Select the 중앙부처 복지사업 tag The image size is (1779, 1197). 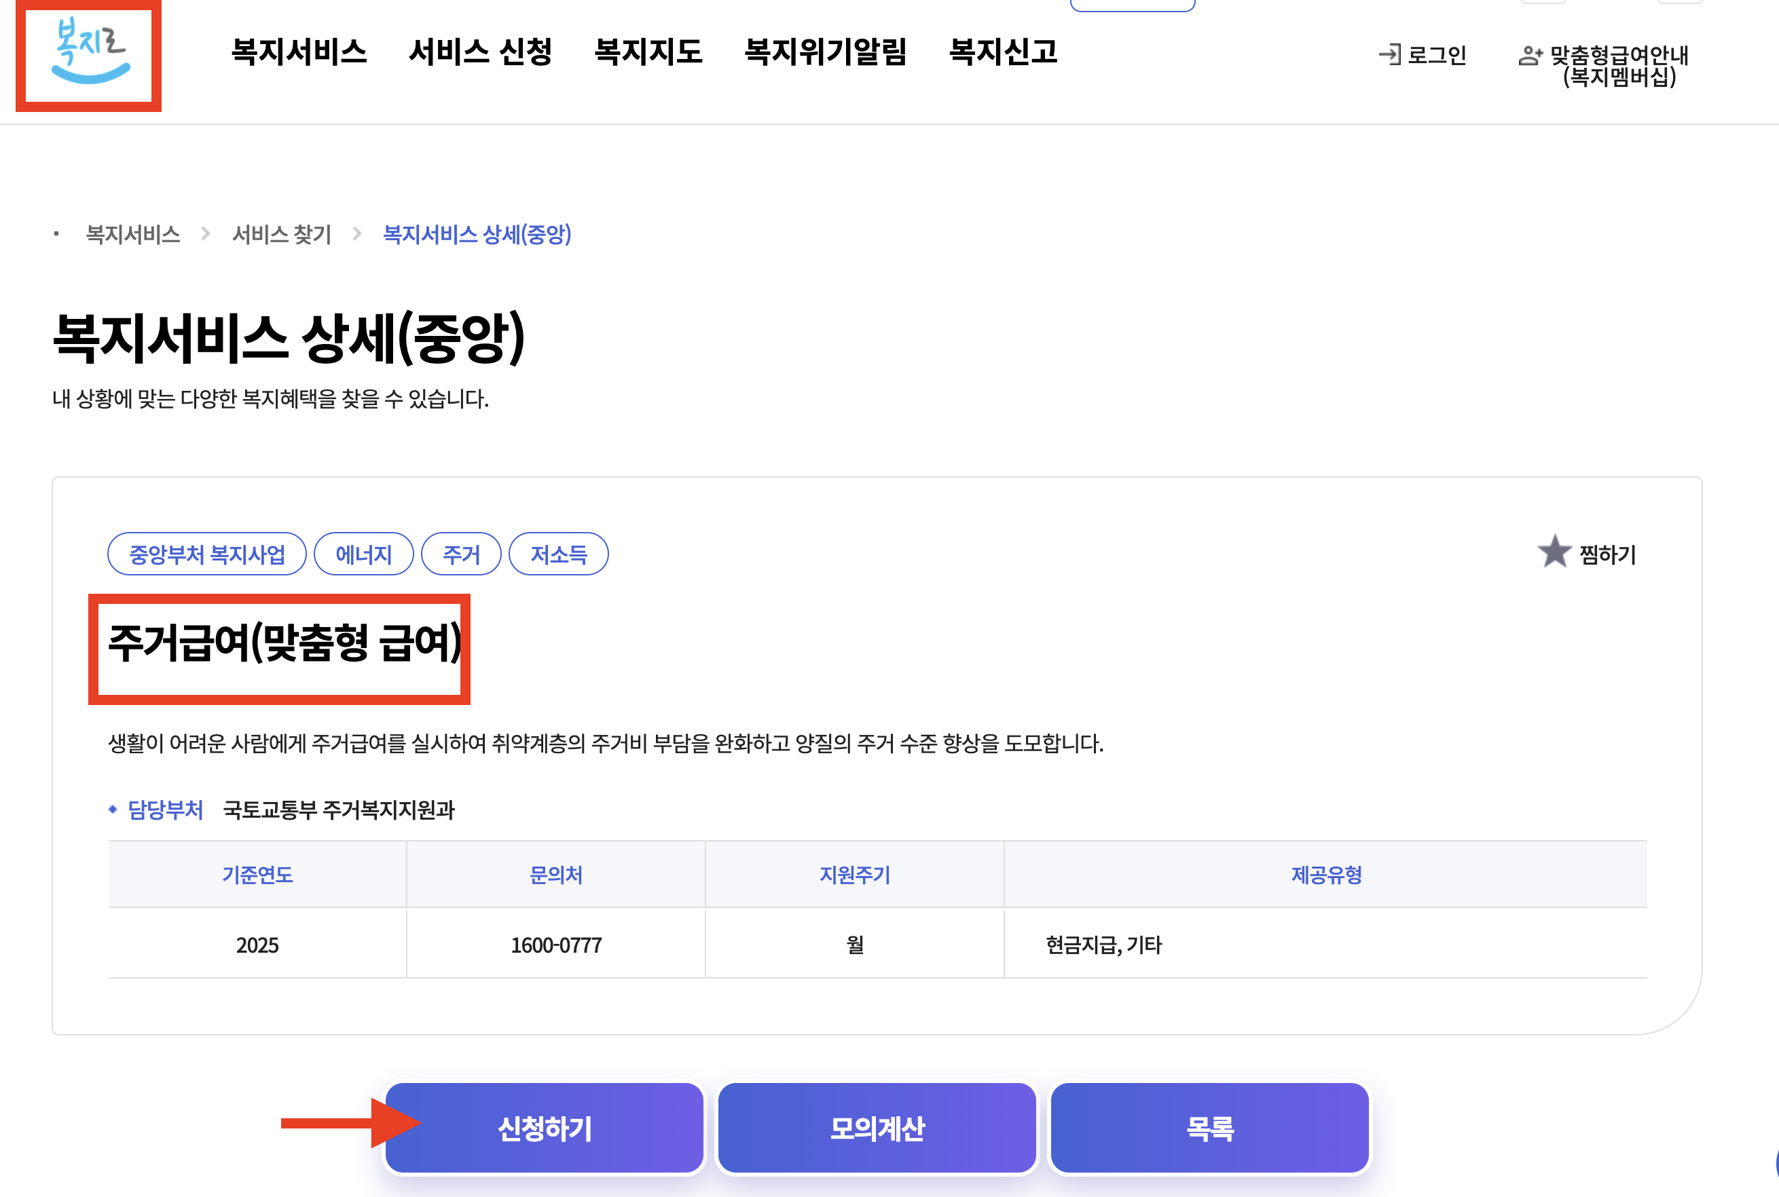(207, 554)
